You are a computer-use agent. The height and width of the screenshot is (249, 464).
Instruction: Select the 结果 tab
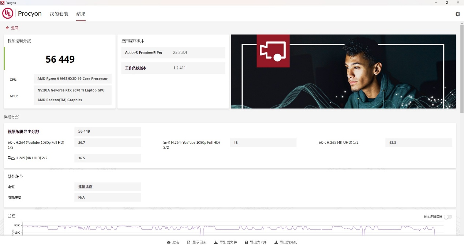[81, 14]
